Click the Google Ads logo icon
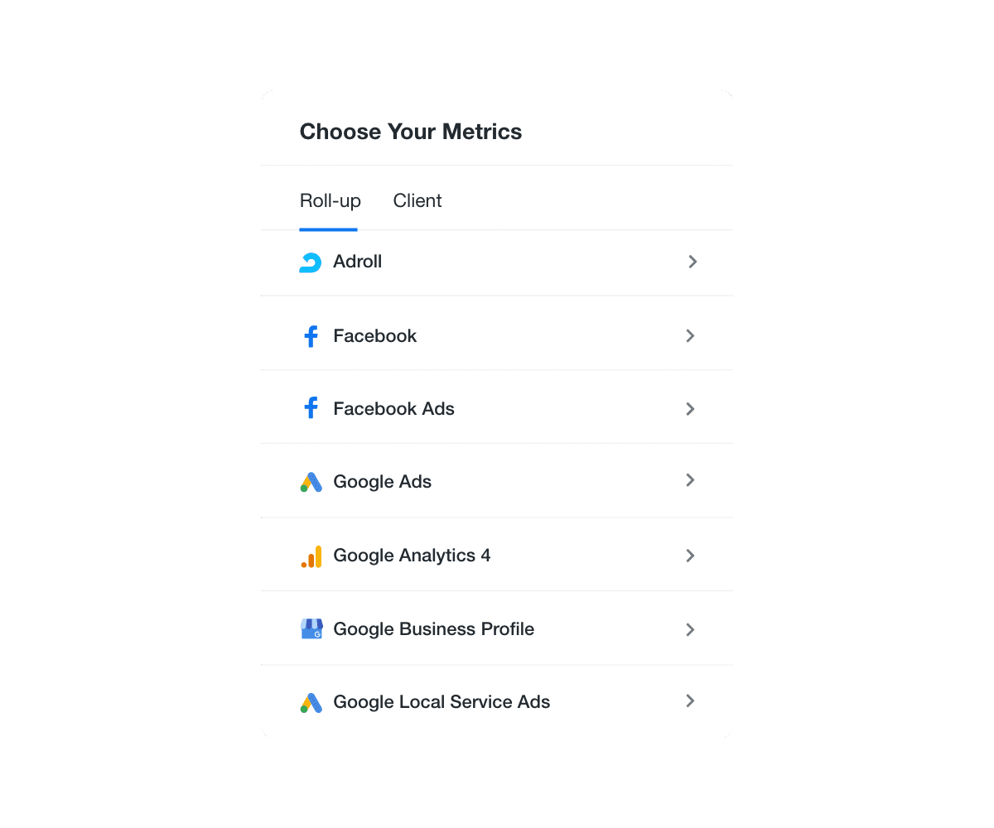Image resolution: width=994 pixels, height=828 pixels. pyautogui.click(x=311, y=482)
